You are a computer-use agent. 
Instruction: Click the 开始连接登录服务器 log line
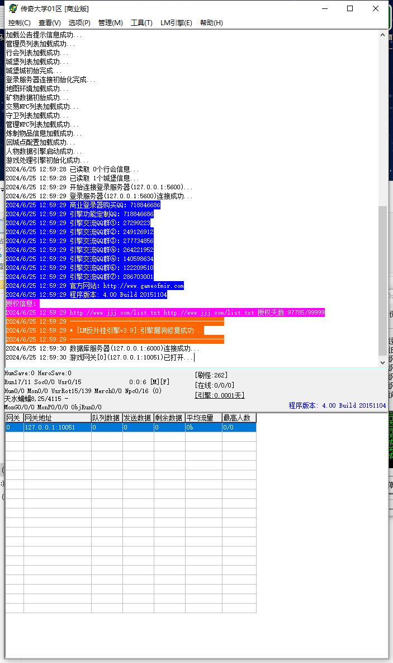click(x=99, y=188)
